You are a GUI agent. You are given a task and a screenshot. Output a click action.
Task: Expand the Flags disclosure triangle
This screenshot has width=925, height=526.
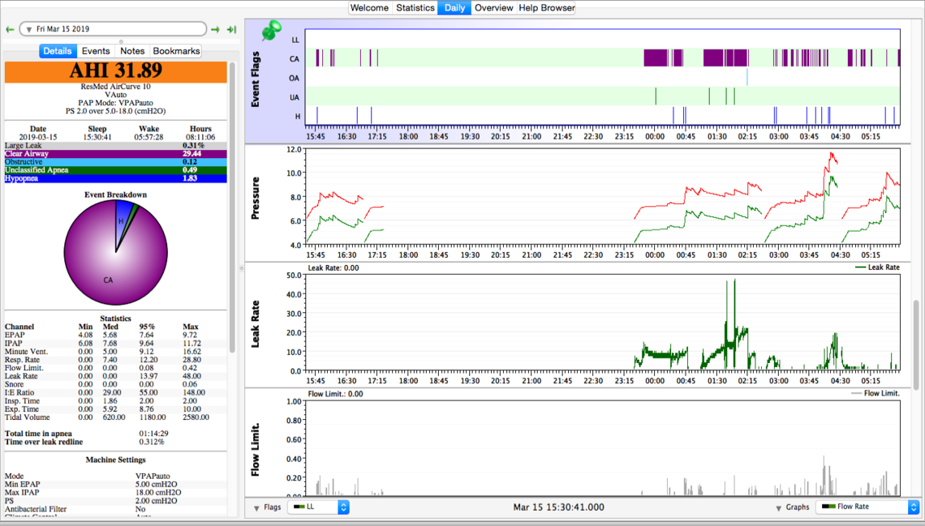point(256,507)
